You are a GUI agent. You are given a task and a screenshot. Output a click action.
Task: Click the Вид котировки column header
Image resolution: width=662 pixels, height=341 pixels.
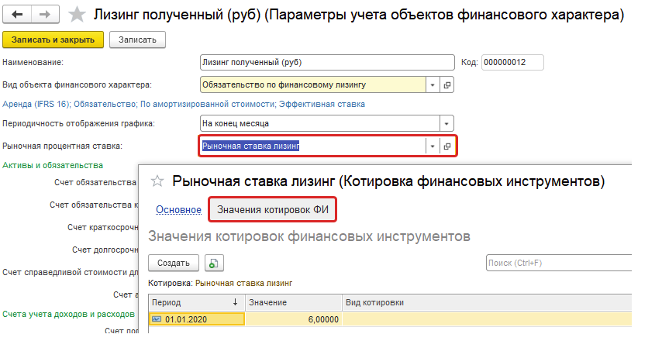pos(487,302)
